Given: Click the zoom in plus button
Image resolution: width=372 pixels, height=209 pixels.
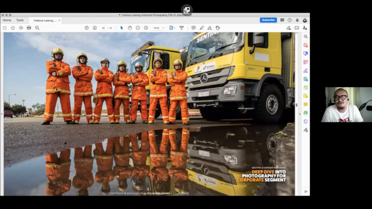Looking at the screenshot, I should coord(146,28).
